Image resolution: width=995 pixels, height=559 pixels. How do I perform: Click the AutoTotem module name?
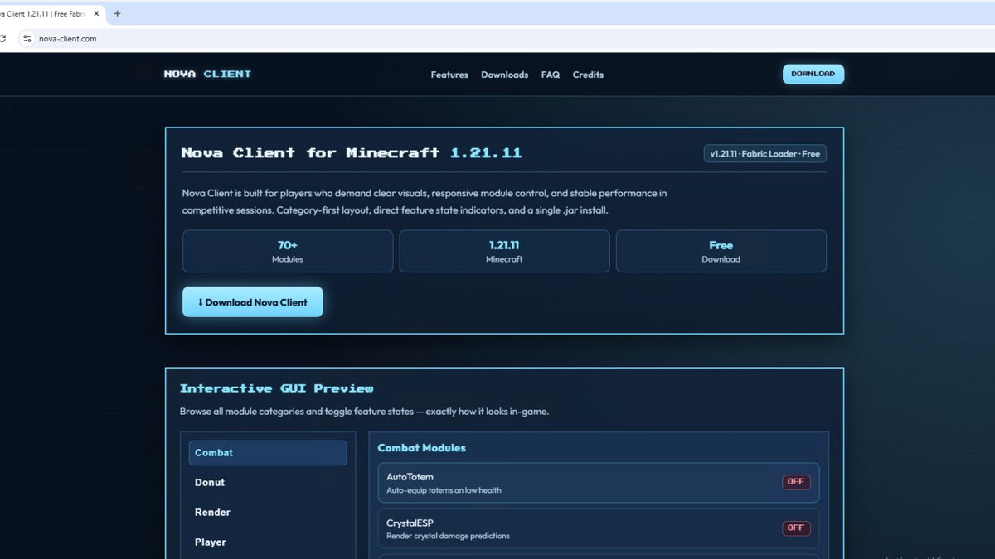point(410,477)
